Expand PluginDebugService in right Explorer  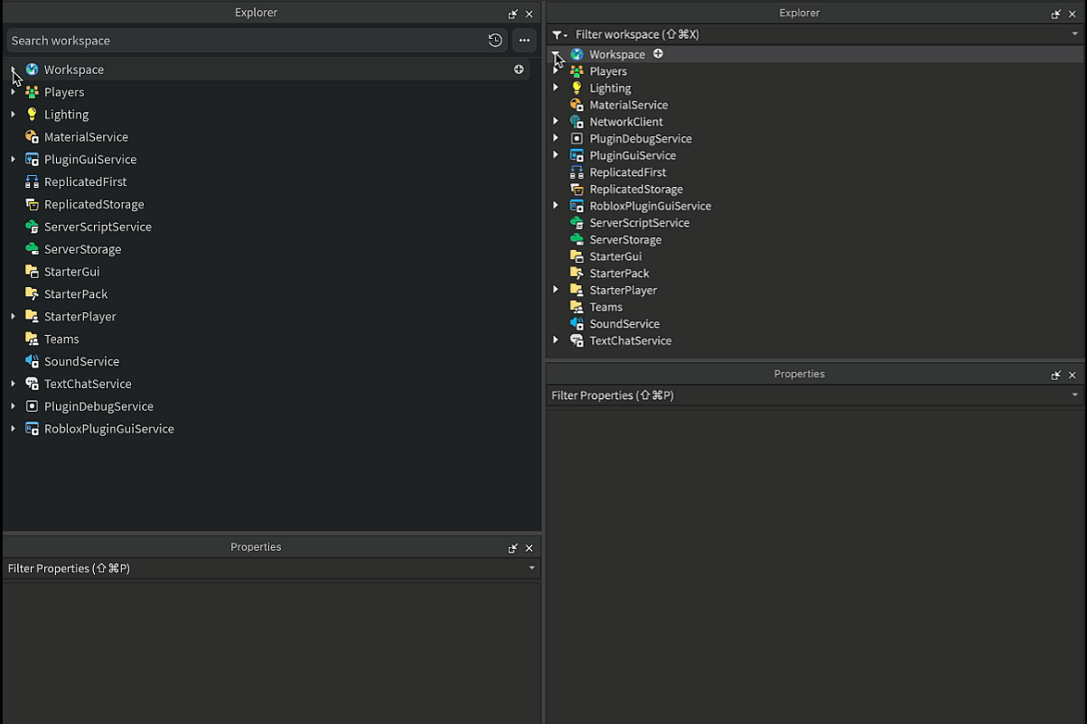point(556,139)
